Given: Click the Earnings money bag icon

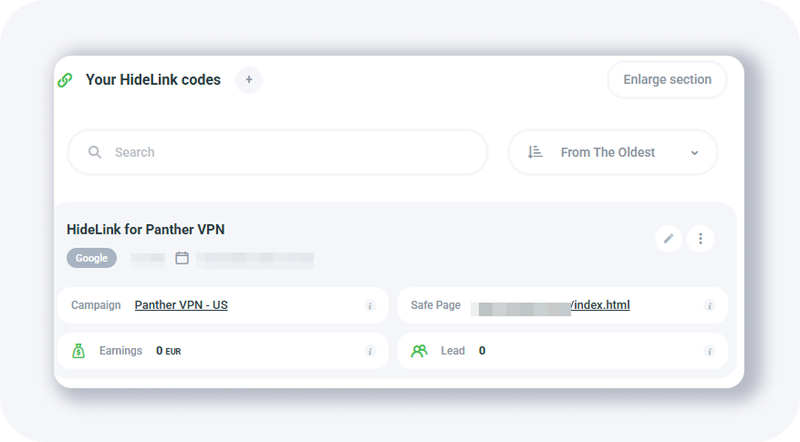Looking at the screenshot, I should coord(78,351).
